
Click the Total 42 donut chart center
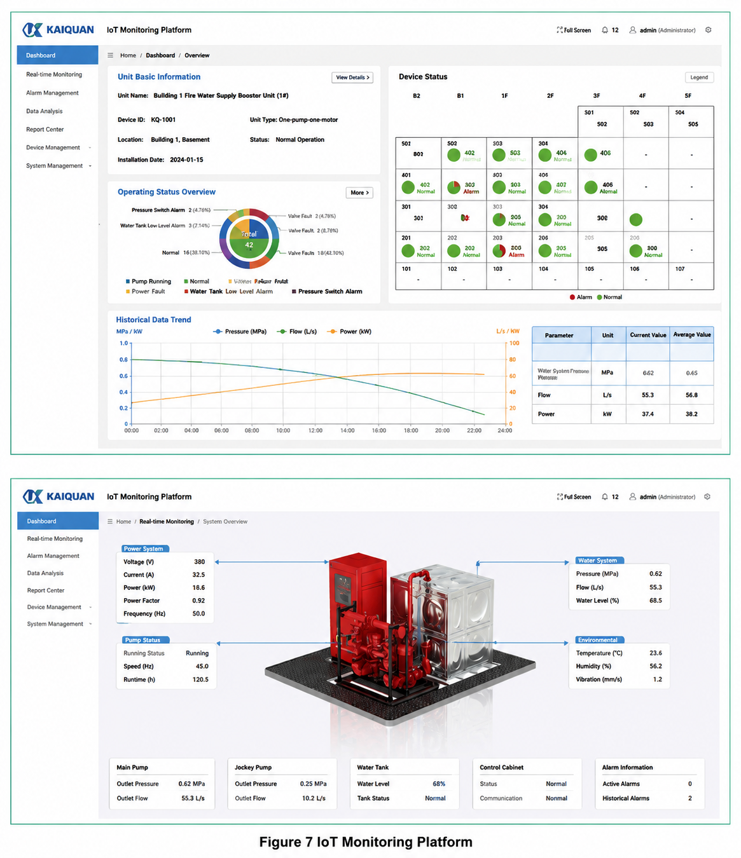pyautogui.click(x=249, y=240)
